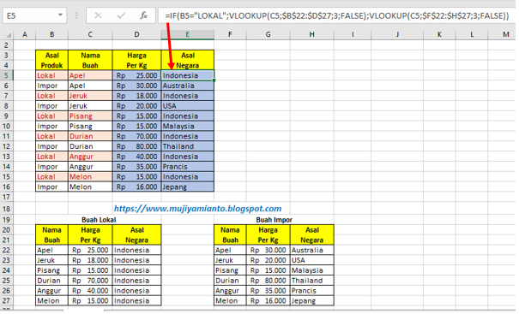The height and width of the screenshot is (314, 519).
Task: Click the Cancel (X) formula bar icon
Action: [x=98, y=15]
